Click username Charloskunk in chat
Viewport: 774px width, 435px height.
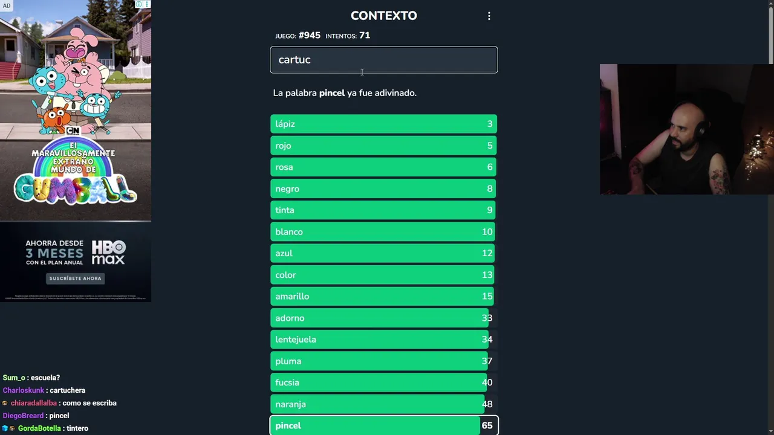click(x=23, y=390)
